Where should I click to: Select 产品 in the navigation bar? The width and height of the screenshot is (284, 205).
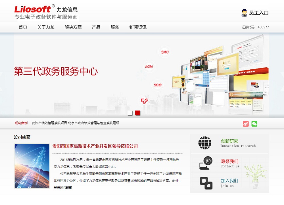[x=96, y=27]
